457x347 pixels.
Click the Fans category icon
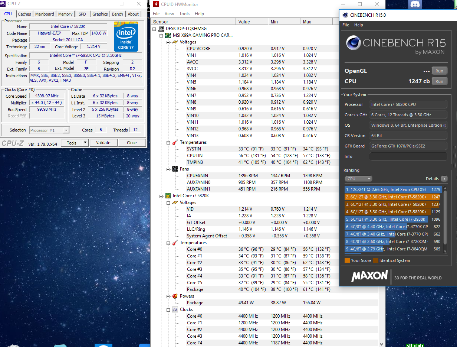pyautogui.click(x=175, y=169)
